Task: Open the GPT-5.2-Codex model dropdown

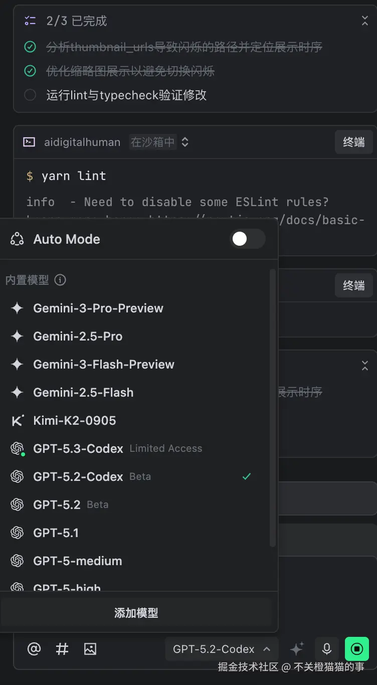Action: pos(222,648)
